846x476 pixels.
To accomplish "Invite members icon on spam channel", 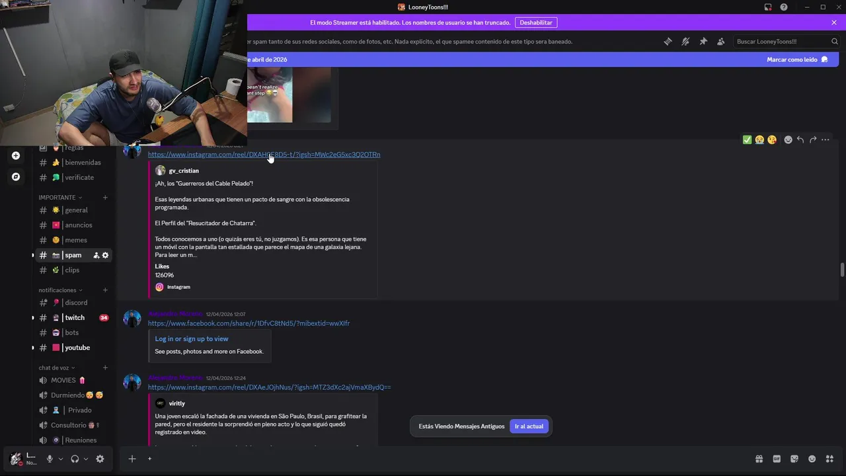I will point(96,255).
